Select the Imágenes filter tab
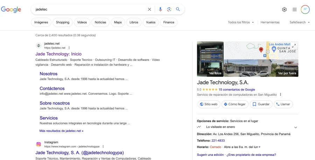Viewport: 315px width, 160px height. 41,22
